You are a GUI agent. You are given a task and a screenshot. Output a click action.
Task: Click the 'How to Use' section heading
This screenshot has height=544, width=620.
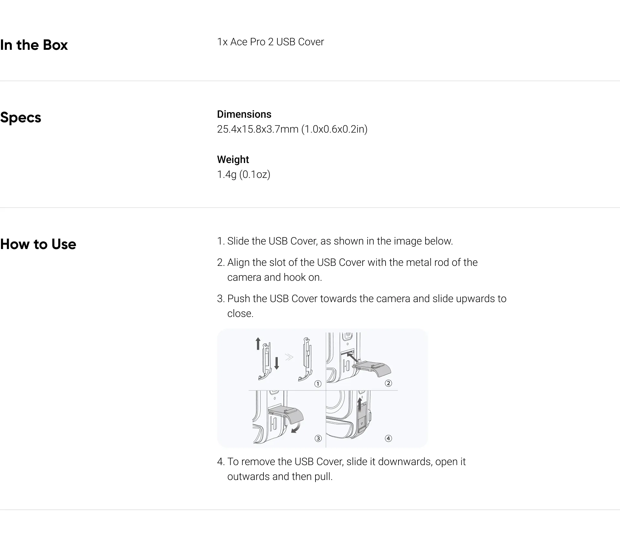38,244
